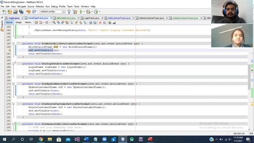Click the editor scroll-down arrow

249,129
